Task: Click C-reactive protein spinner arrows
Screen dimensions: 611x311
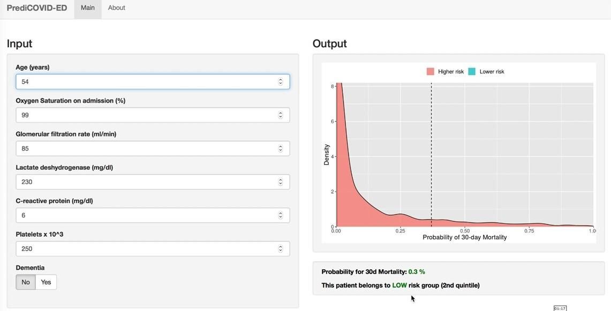Action: tap(280, 215)
